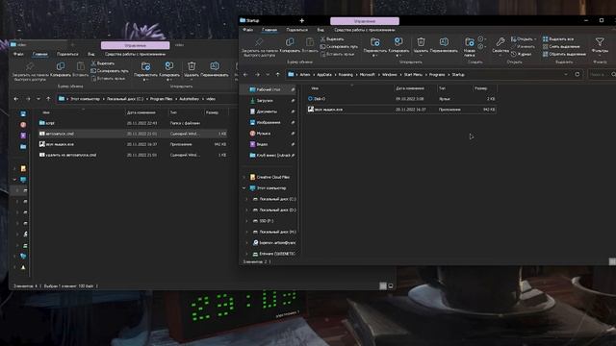Click Program Files in video window address path
This screenshot has height=346, width=616.
click(161, 99)
